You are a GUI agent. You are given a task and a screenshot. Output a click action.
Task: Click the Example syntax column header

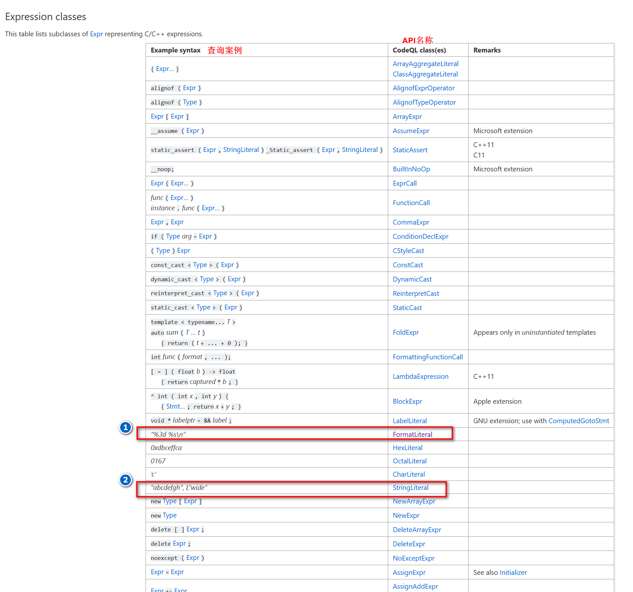point(175,50)
